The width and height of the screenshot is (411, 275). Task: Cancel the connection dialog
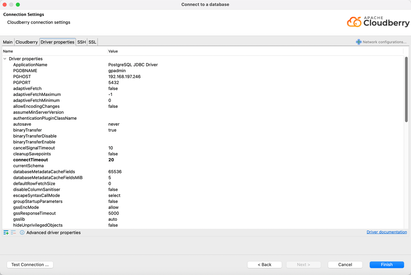click(x=345, y=264)
